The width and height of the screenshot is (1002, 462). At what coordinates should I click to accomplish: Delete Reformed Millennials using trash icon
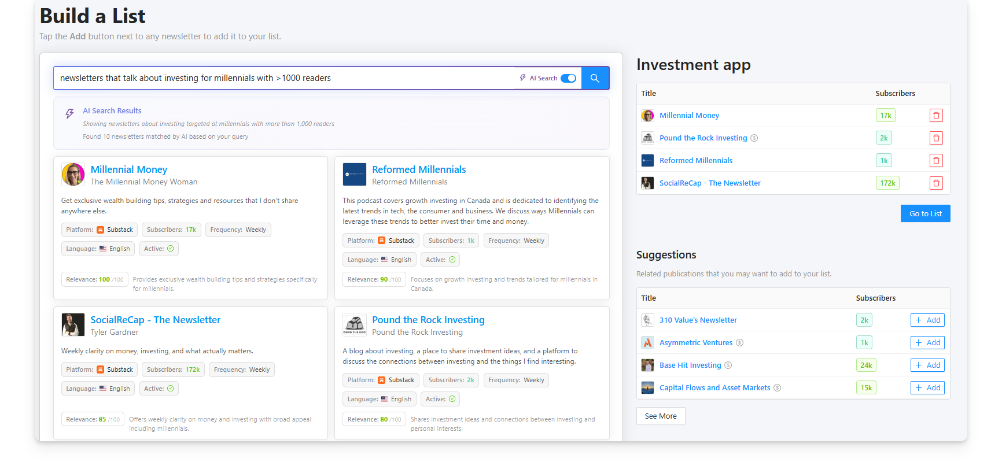tap(936, 161)
